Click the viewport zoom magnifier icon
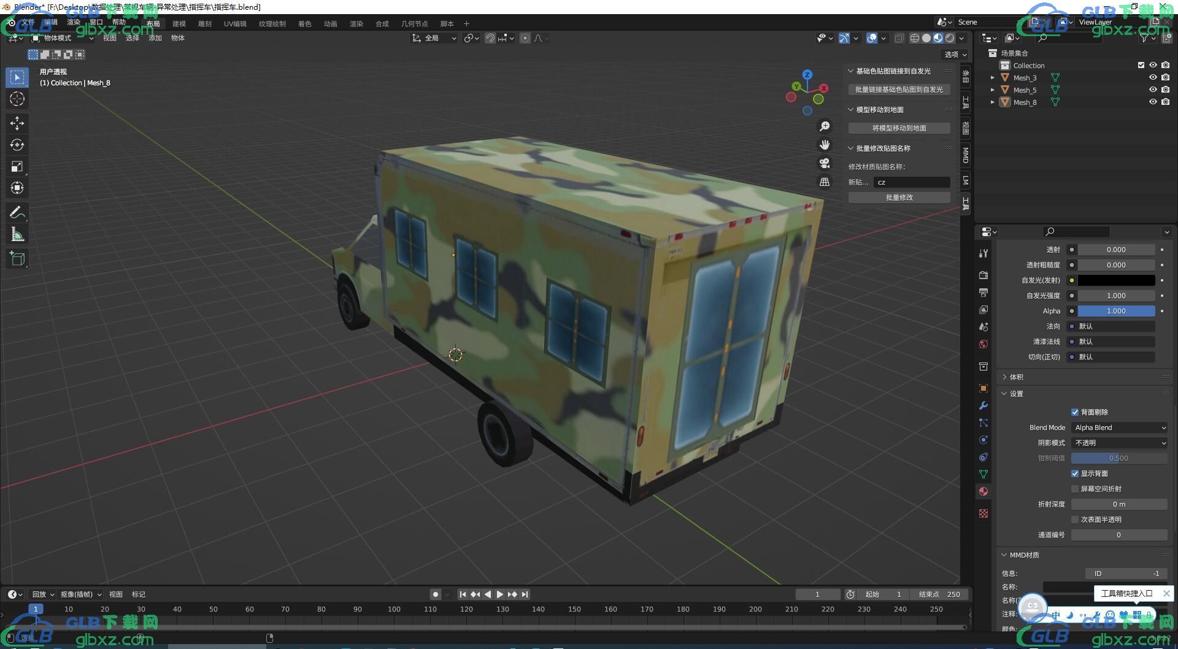Screen dimensions: 1178x649 click(825, 126)
